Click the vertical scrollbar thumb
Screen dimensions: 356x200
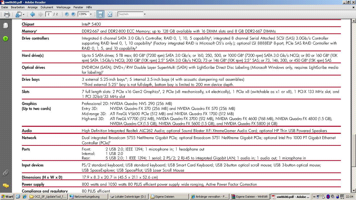354,150
